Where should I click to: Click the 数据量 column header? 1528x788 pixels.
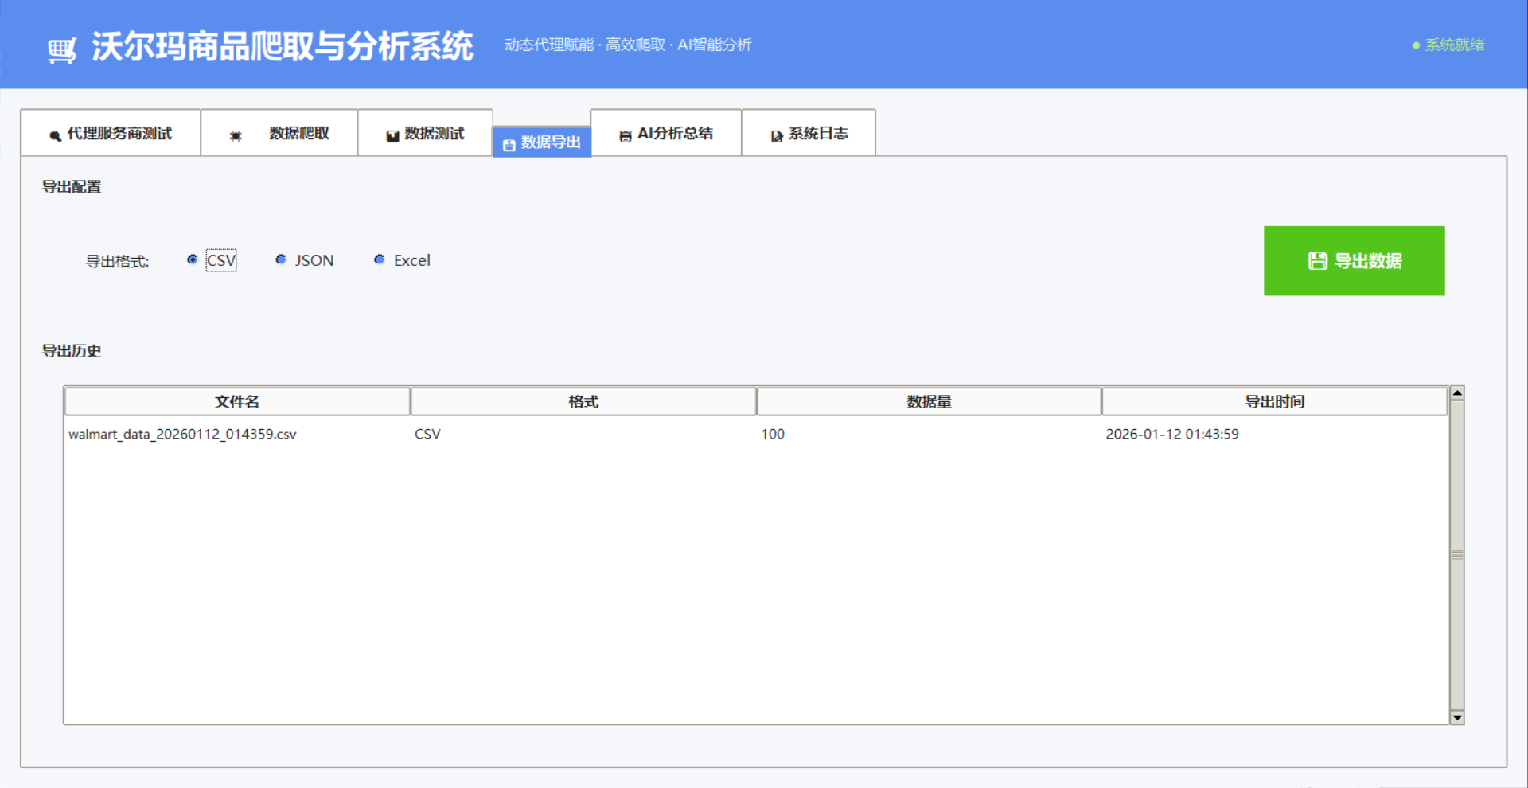929,401
